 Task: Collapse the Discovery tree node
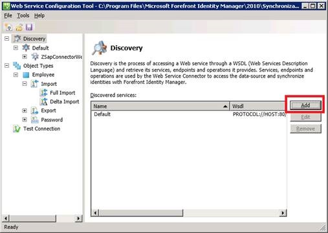(7, 39)
